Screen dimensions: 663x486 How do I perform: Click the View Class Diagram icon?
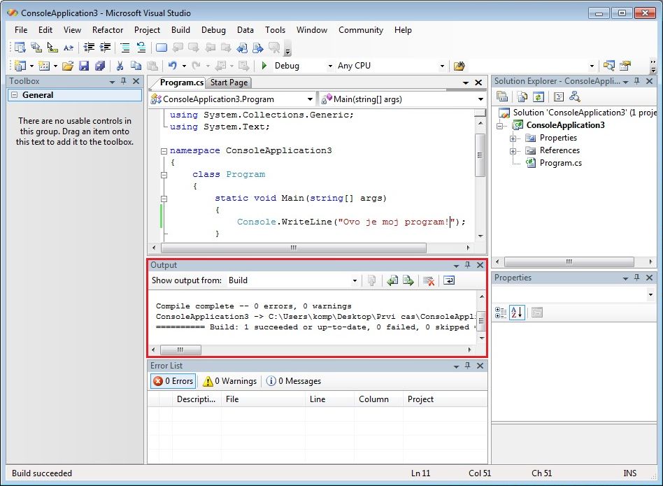tap(575, 97)
